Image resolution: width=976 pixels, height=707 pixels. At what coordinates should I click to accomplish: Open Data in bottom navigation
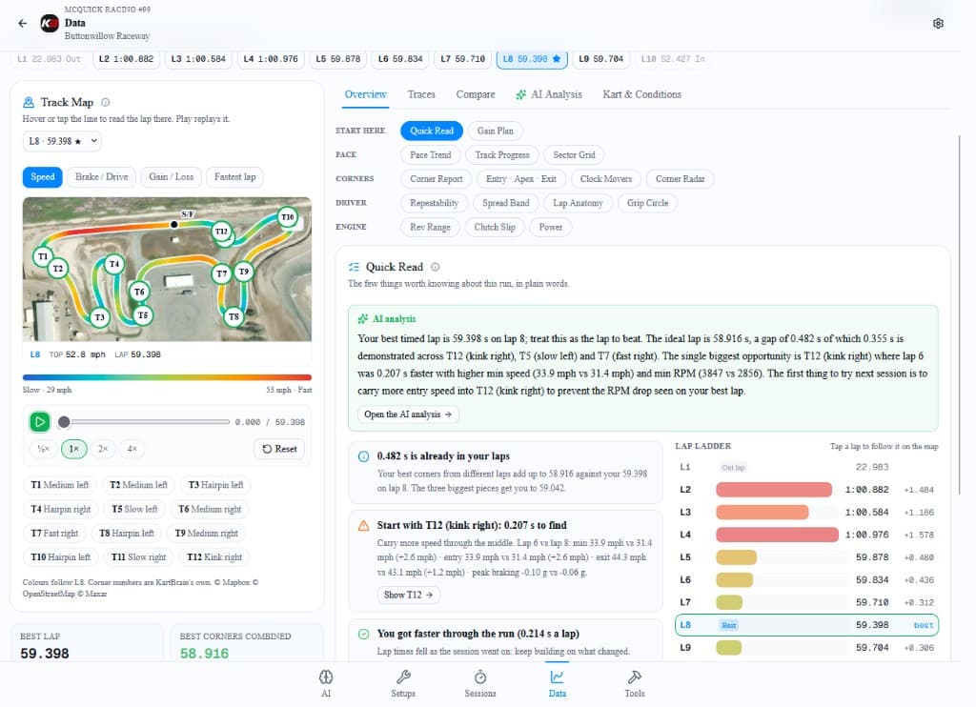tap(557, 683)
